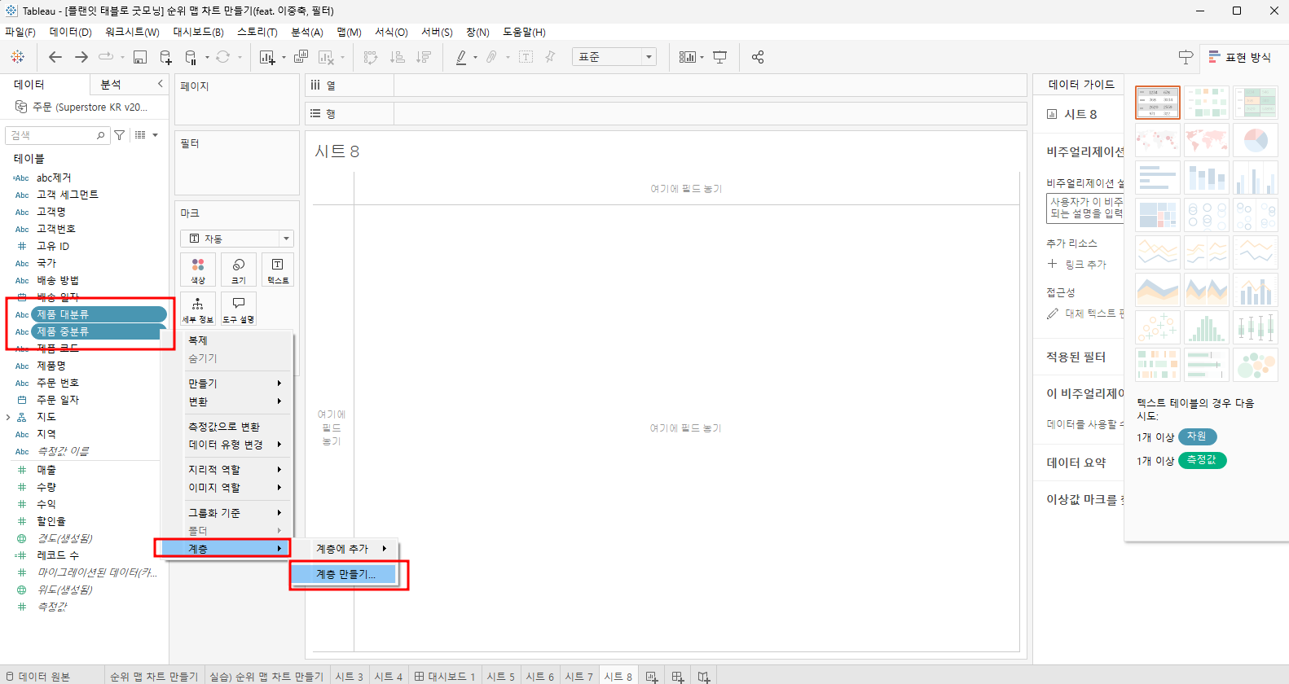Viewport: 1289px width, 684px height.
Task: Swap rows and columns icon
Action: (x=371, y=57)
